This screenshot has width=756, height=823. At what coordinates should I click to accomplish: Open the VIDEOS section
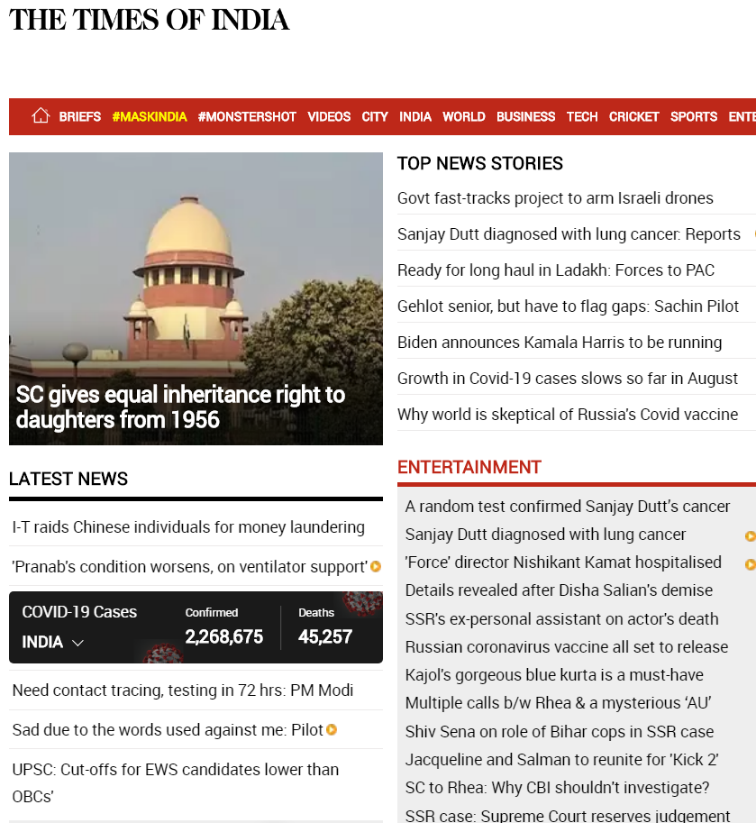pyautogui.click(x=329, y=116)
